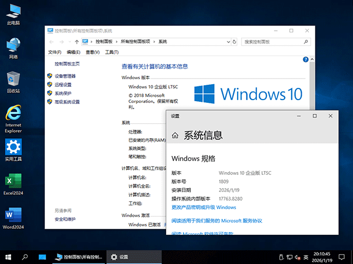Click the home icon in Settings window
The image size is (353, 264).
175,135
